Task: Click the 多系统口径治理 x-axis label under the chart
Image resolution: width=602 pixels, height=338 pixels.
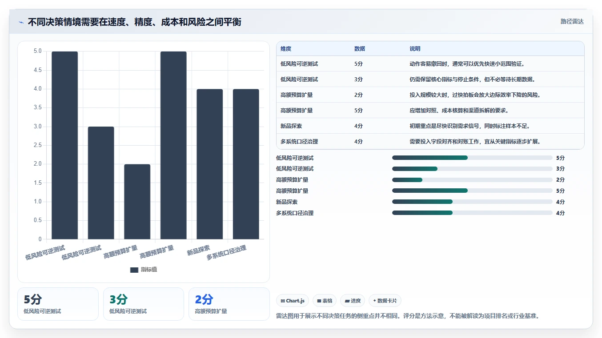Action: click(x=226, y=252)
